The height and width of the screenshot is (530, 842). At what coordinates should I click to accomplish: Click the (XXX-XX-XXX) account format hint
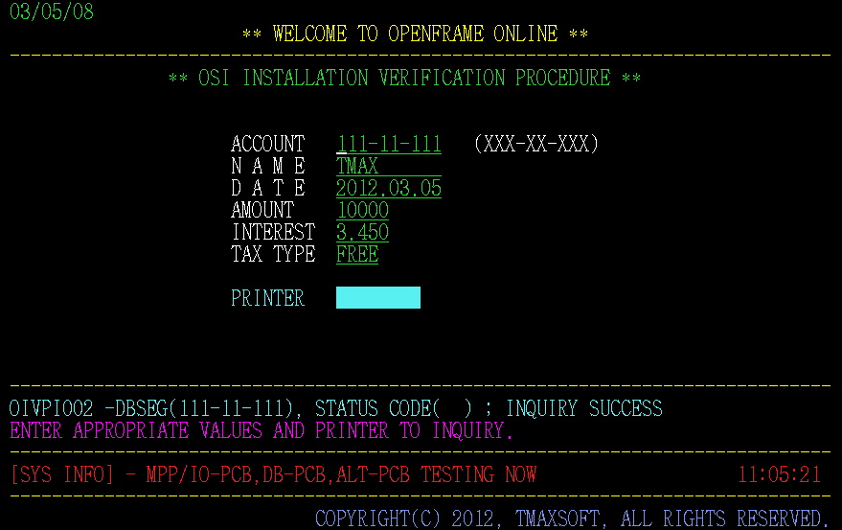pyautogui.click(x=535, y=145)
